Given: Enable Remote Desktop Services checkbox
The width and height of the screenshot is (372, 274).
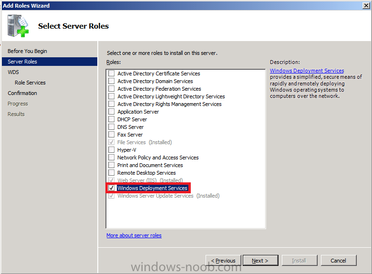Looking at the screenshot, I should click(x=111, y=173).
